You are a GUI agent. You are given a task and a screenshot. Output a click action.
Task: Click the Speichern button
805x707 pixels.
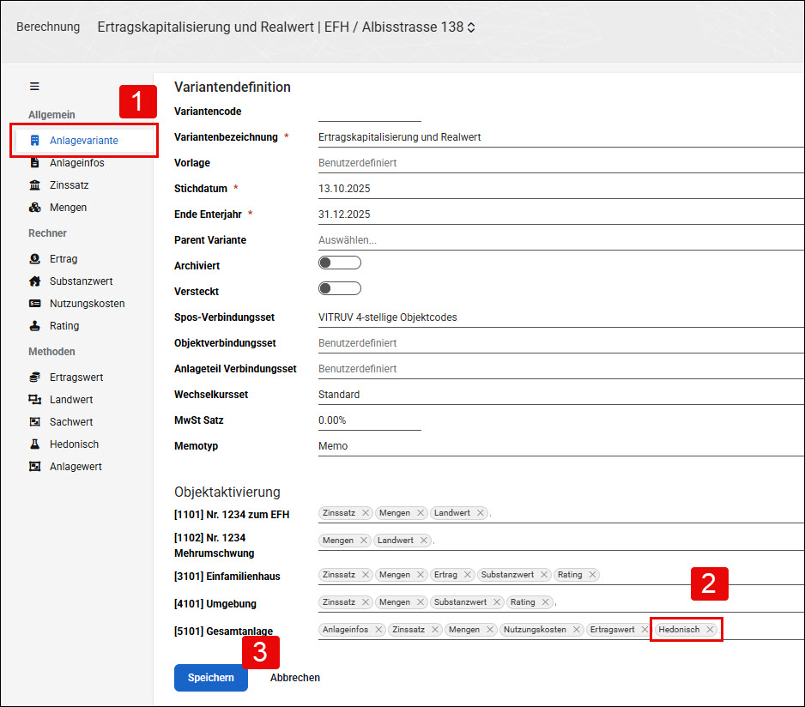click(x=211, y=678)
